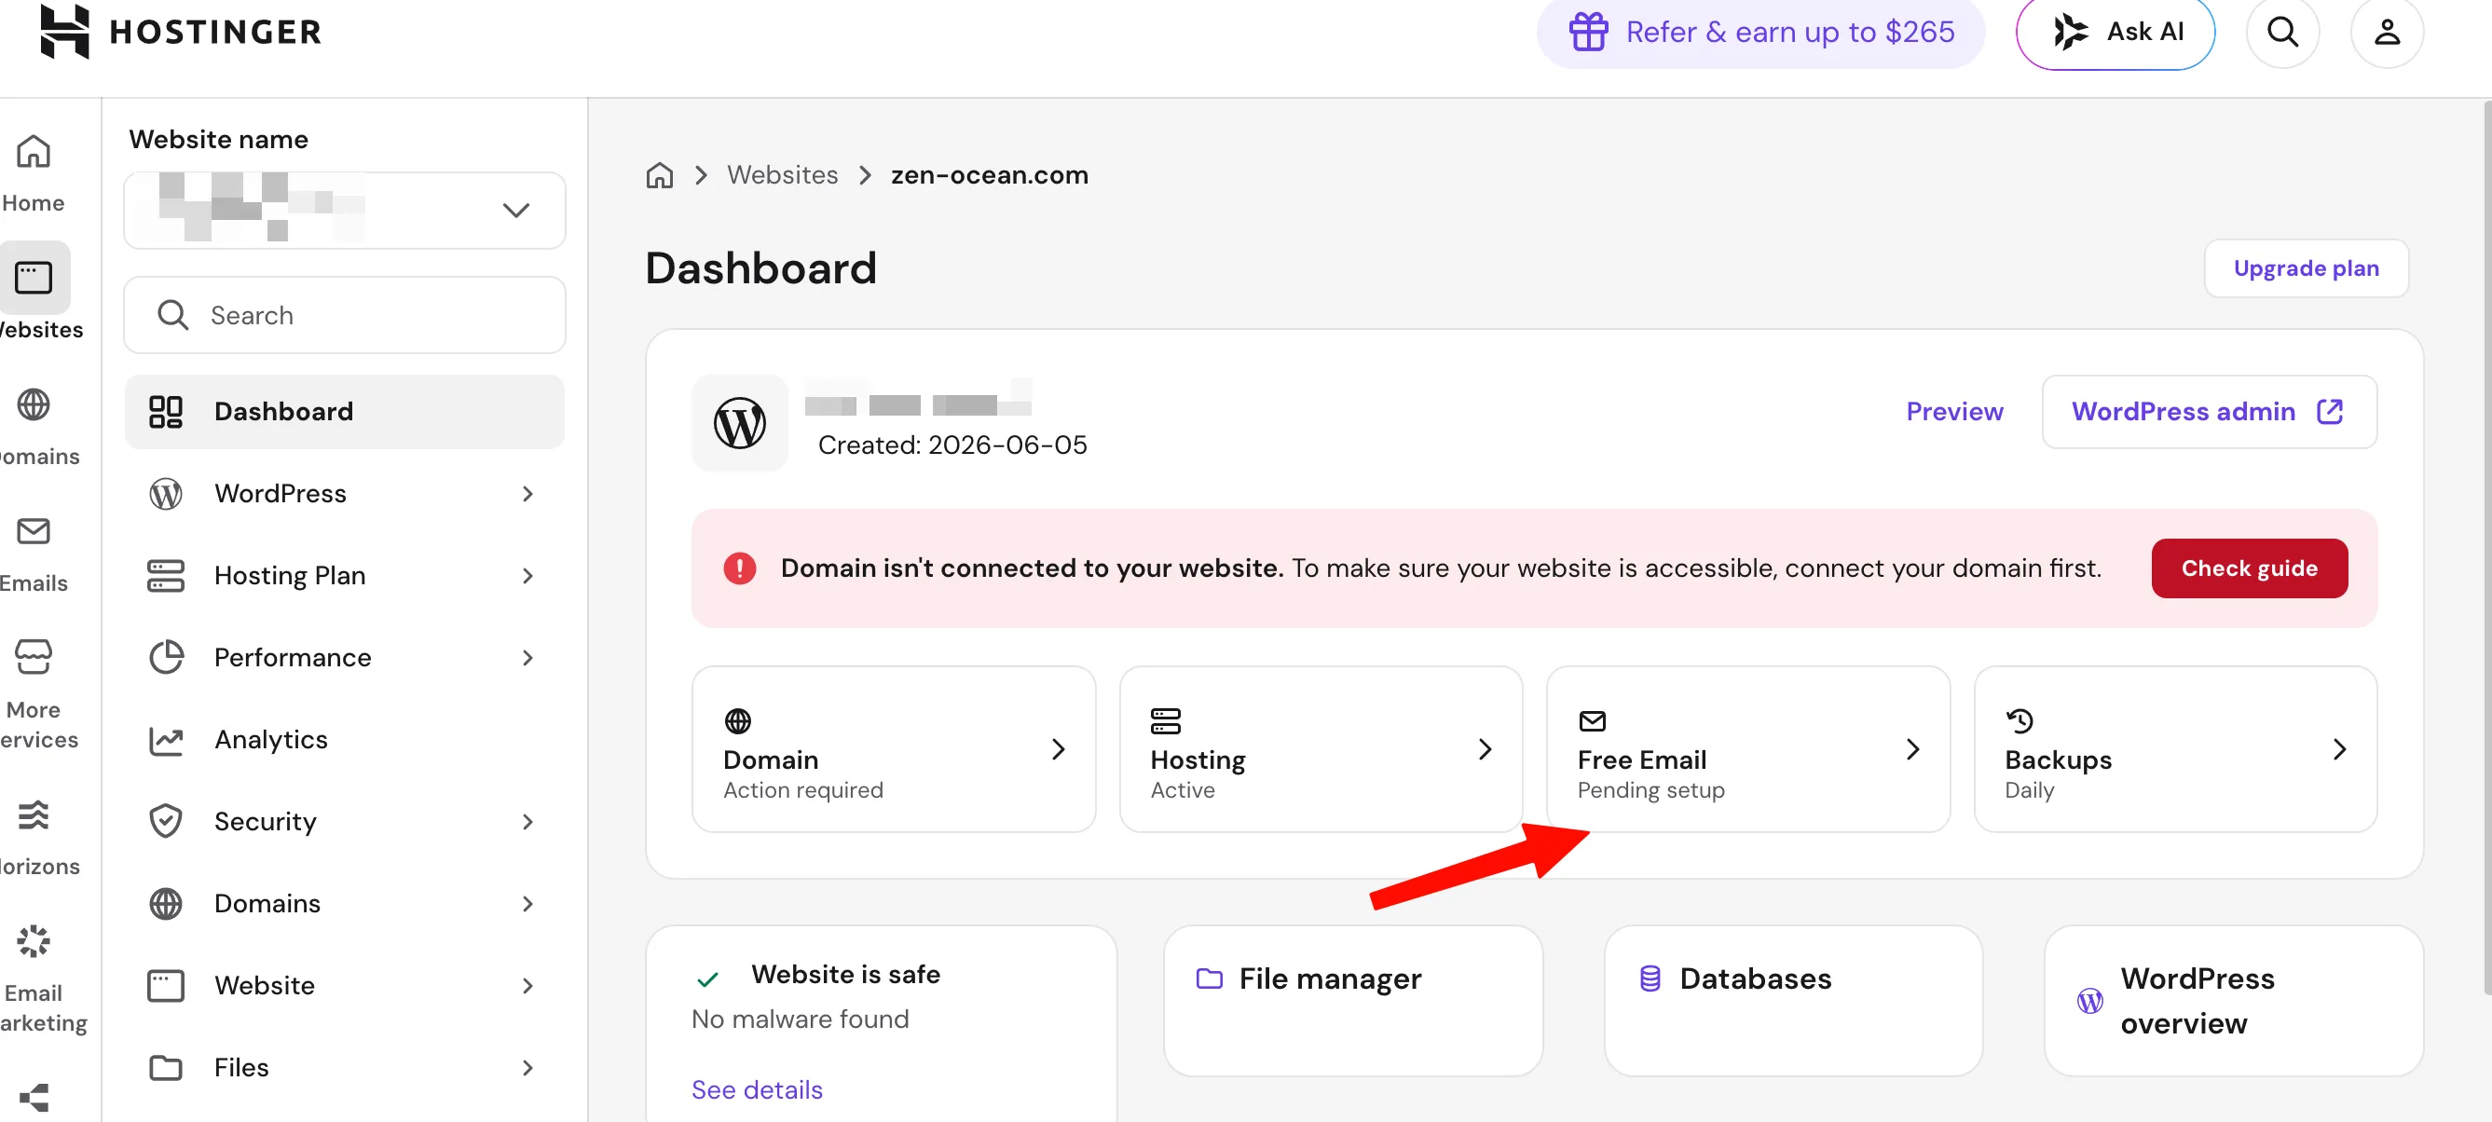The width and height of the screenshot is (2492, 1122).
Task: Open Ask AI assistant
Action: pyautogui.click(x=2115, y=32)
